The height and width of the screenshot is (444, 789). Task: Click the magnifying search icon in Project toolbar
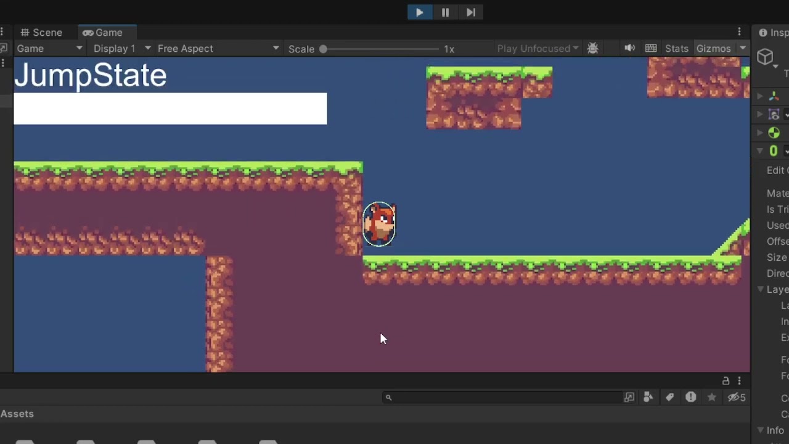[x=388, y=397]
